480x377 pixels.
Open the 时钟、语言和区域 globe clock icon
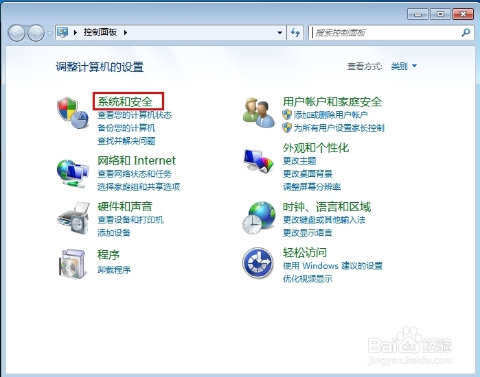(x=259, y=218)
